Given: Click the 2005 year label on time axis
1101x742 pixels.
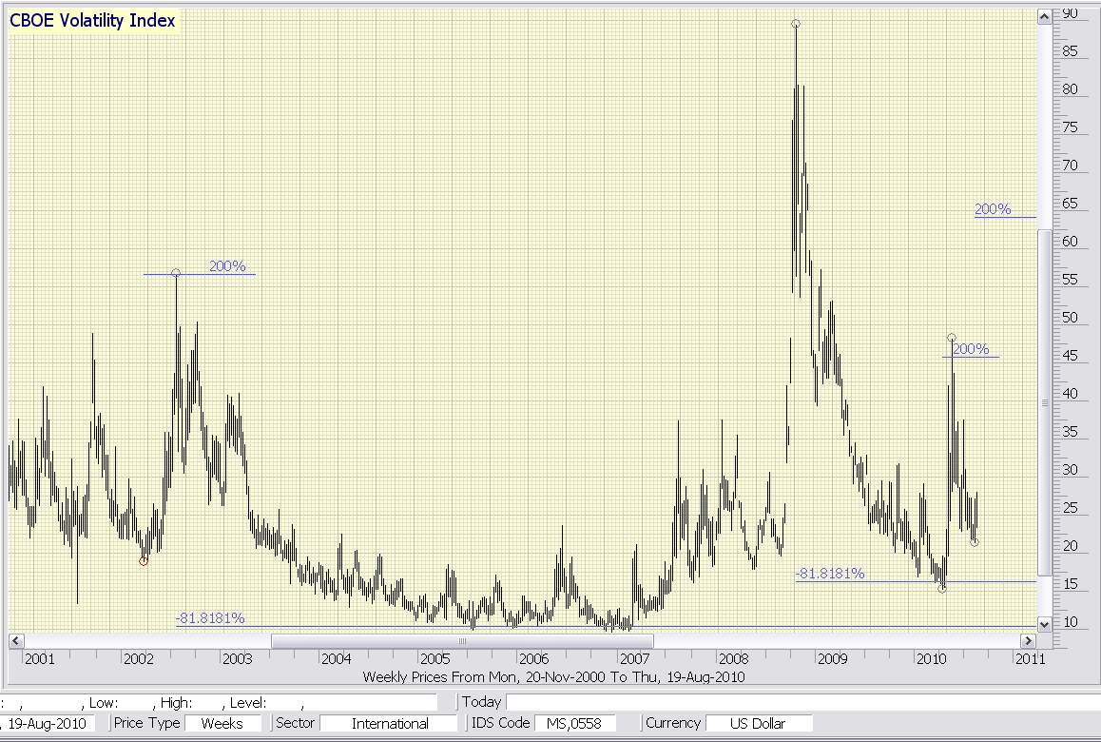Looking at the screenshot, I should pos(435,658).
